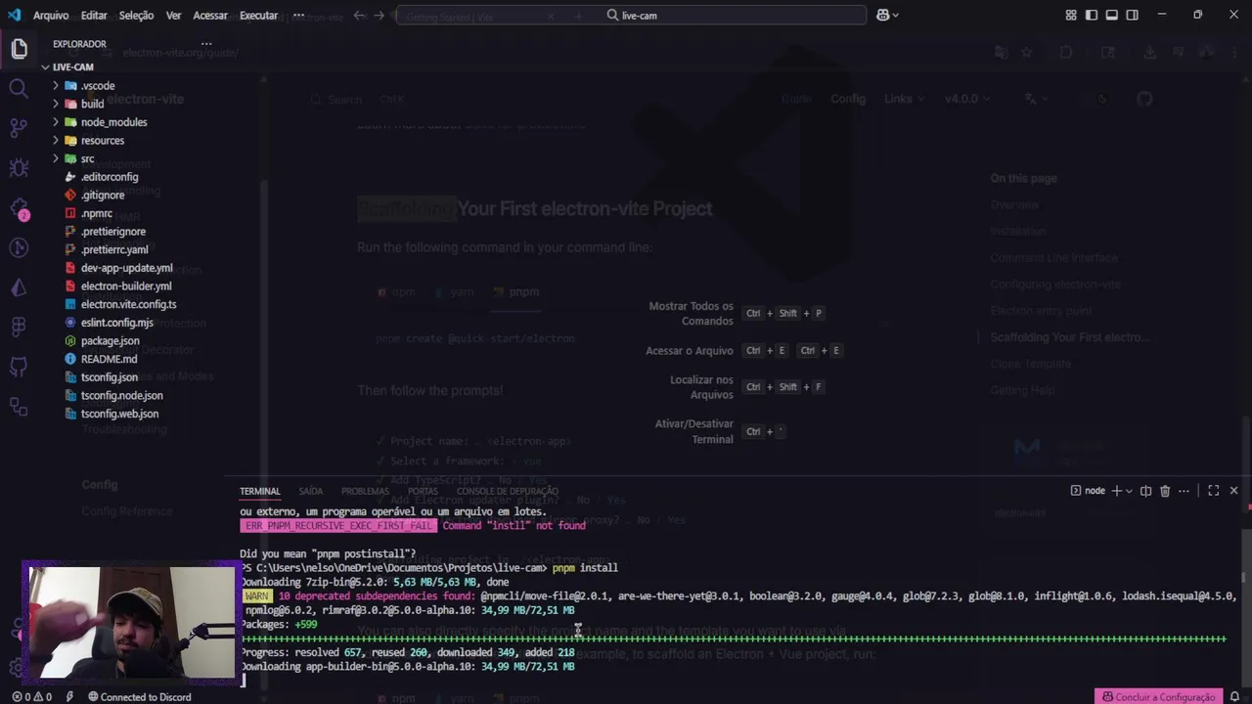Open Executar menu
This screenshot has width=1252, height=704.
point(258,16)
